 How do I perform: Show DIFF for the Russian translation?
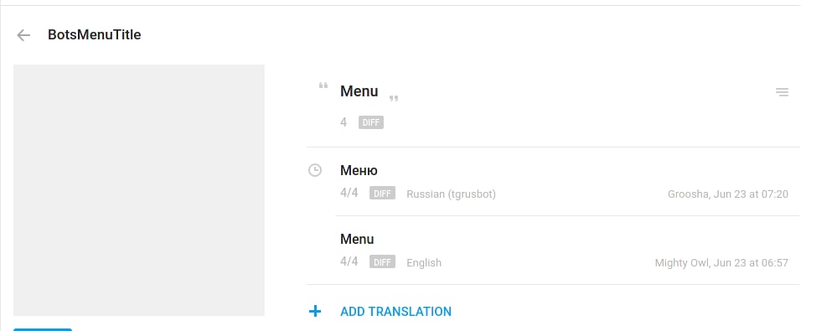[382, 193]
